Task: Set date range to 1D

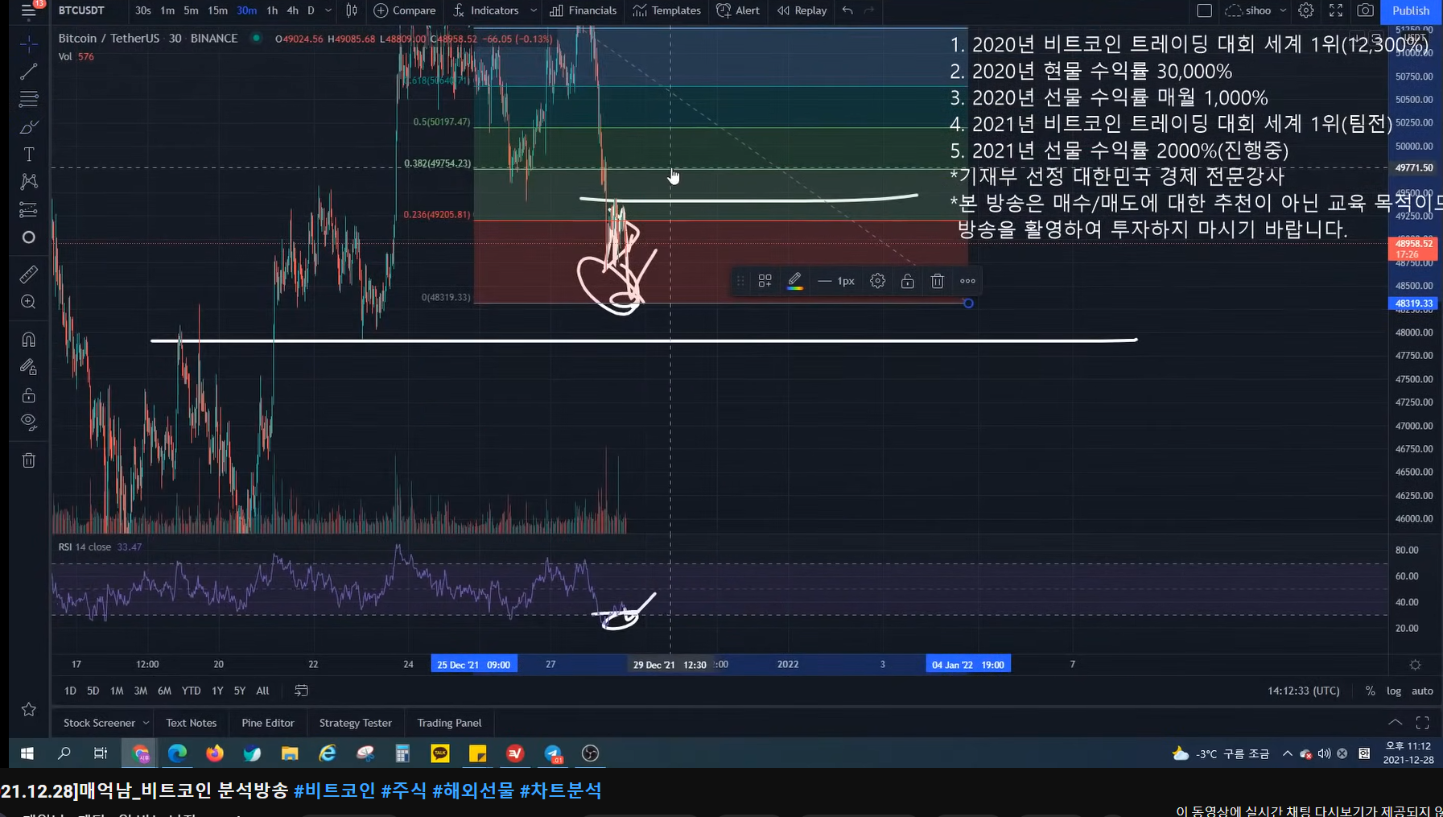Action: (x=70, y=691)
